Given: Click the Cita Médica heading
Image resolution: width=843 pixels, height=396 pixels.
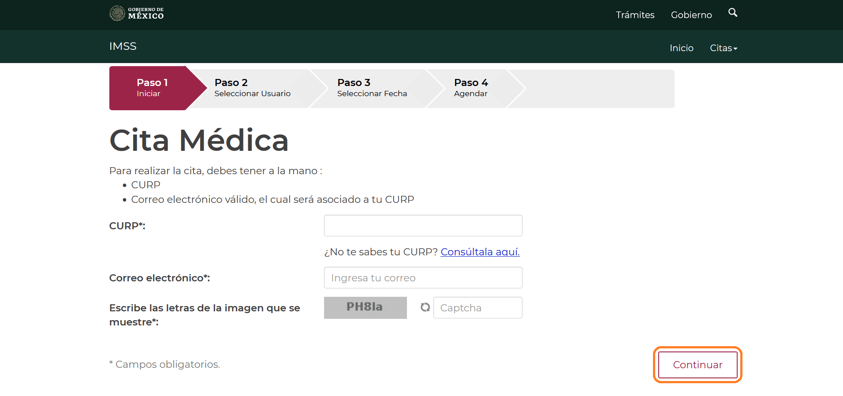Looking at the screenshot, I should [199, 141].
